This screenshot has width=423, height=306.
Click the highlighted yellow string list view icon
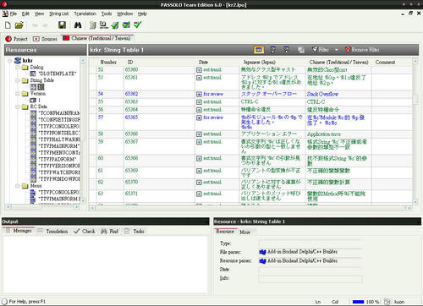(x=259, y=50)
